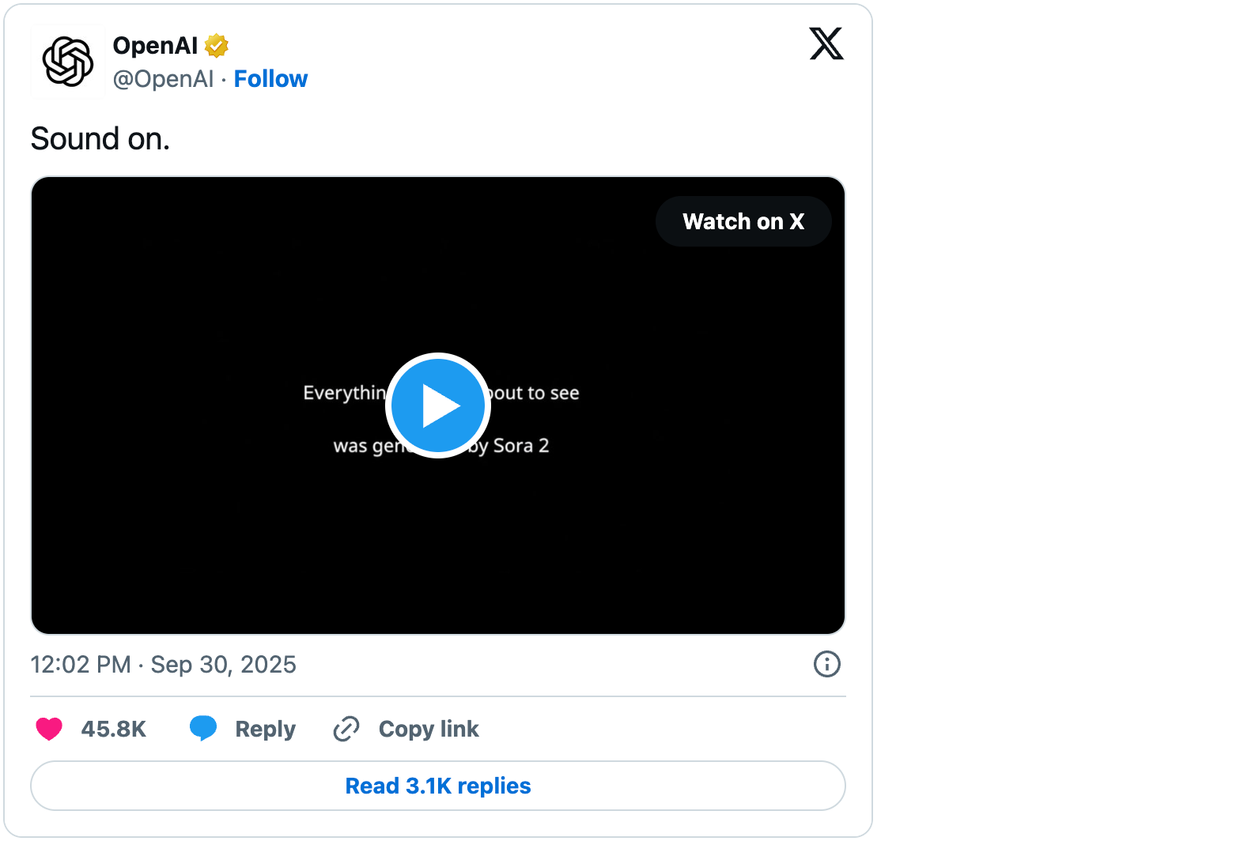
Task: Play the Sora 2 video
Action: click(x=438, y=405)
